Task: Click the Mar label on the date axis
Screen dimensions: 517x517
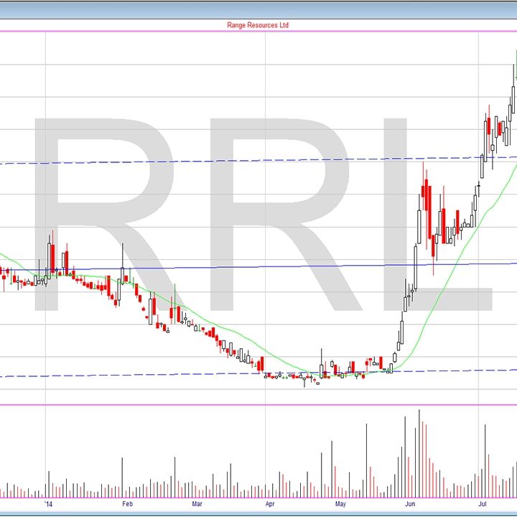Action: pyautogui.click(x=197, y=503)
